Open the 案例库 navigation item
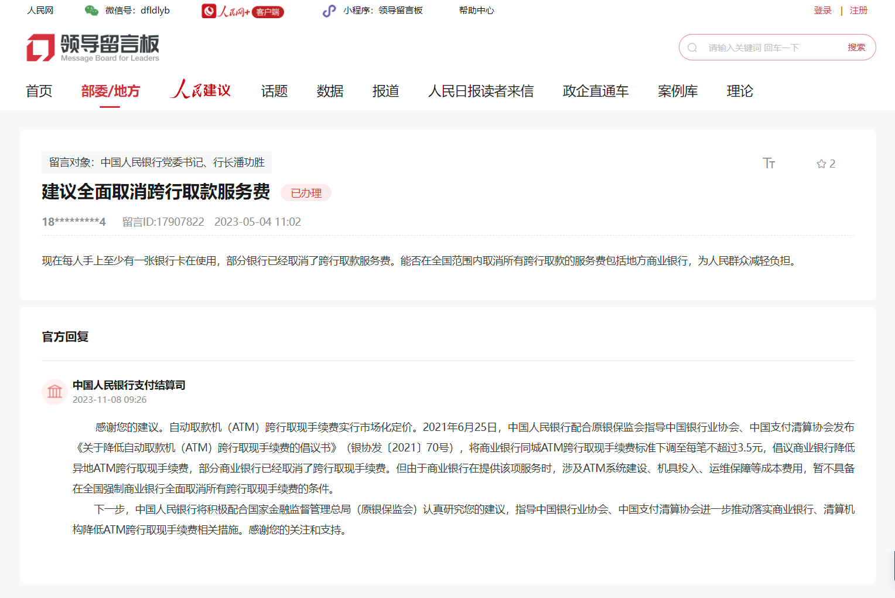Image resolution: width=895 pixels, height=598 pixels. click(x=678, y=91)
